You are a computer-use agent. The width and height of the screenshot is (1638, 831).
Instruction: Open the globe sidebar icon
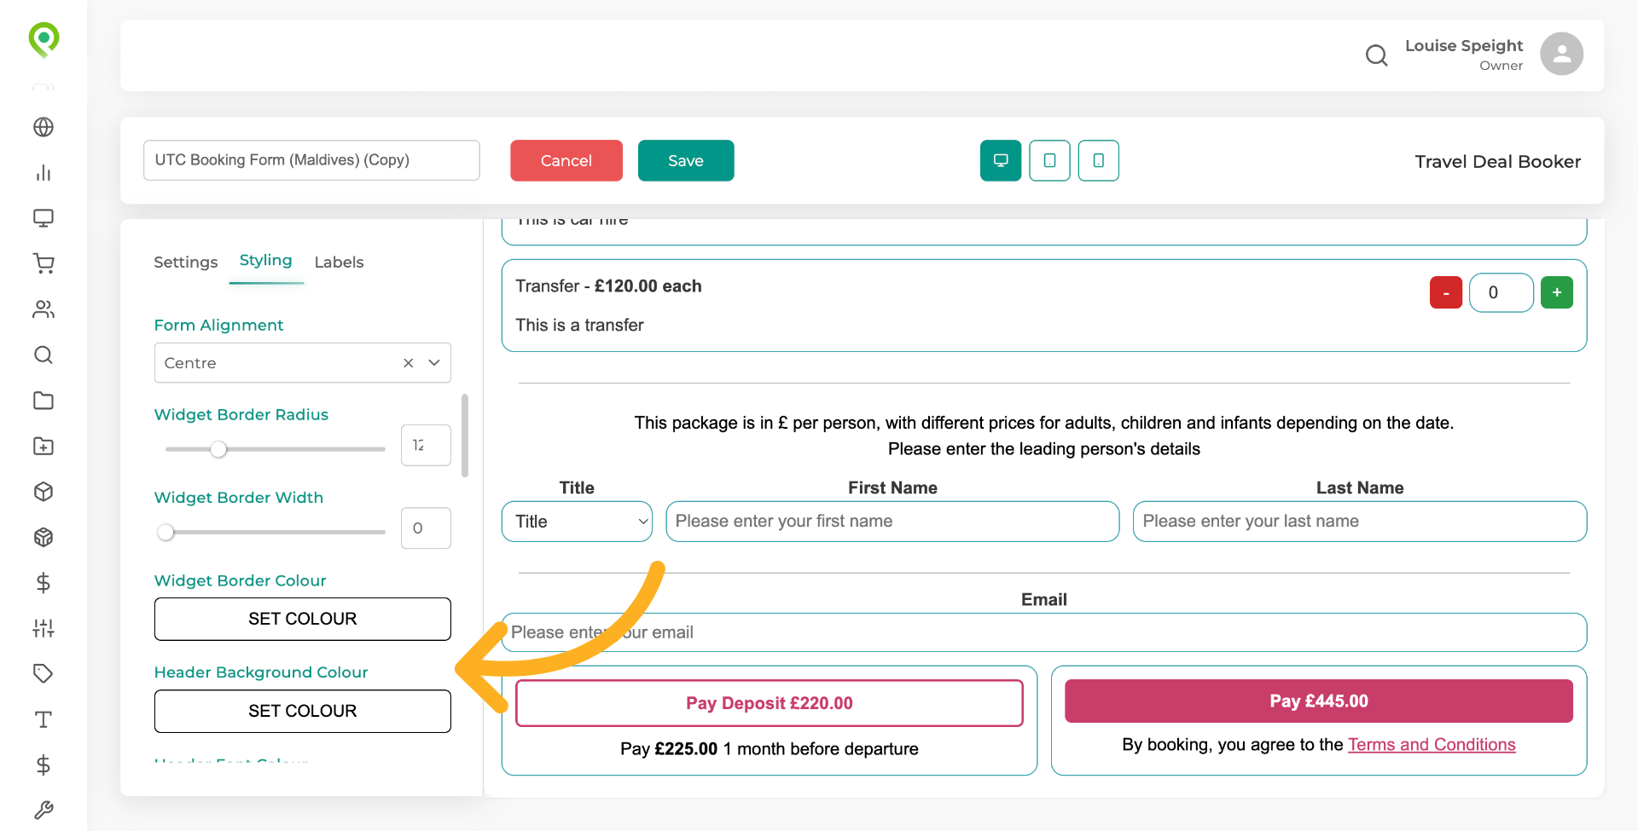(44, 127)
